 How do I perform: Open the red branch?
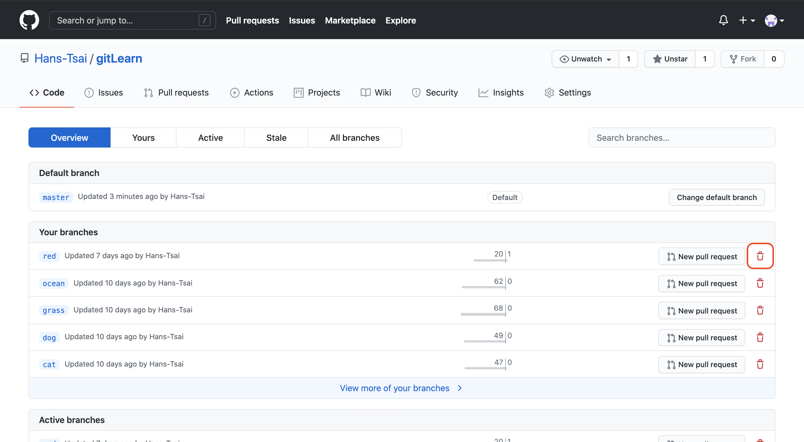coord(49,256)
